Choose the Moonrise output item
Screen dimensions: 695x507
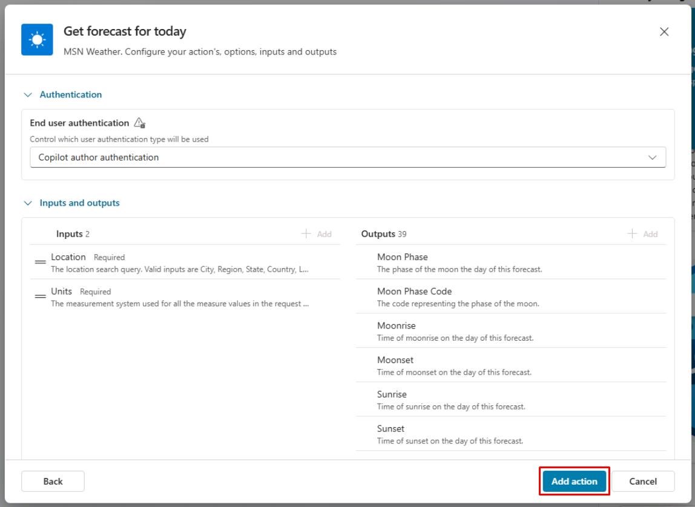point(510,332)
